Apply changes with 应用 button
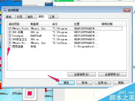This screenshot has width=135, height=101. point(103,83)
